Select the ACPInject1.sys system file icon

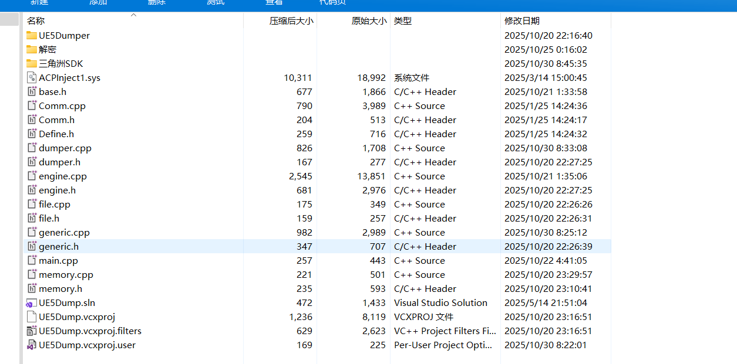[32, 77]
